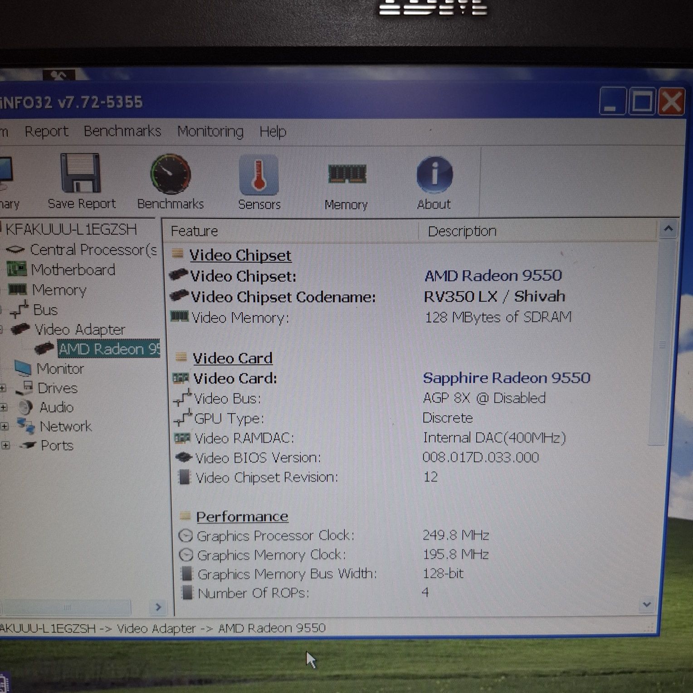Click the Audio speaker icon in tree
693x693 pixels.
26,407
